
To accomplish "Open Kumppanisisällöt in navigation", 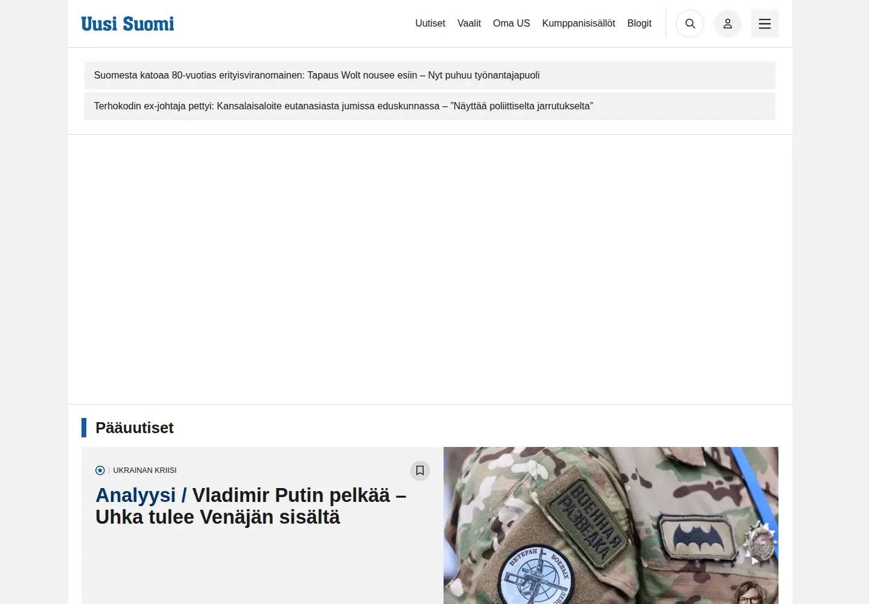I will (x=579, y=24).
